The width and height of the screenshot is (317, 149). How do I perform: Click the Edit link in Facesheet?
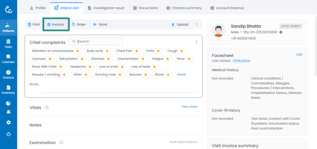(x=299, y=55)
